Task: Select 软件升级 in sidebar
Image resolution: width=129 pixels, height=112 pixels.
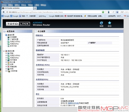Action: click(x=13, y=46)
